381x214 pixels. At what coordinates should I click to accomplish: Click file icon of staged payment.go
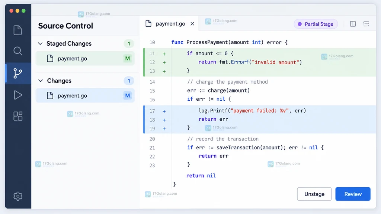(50, 58)
